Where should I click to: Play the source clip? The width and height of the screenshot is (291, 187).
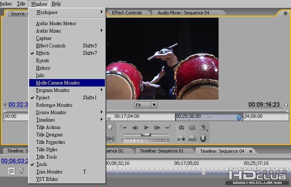[146, 127]
